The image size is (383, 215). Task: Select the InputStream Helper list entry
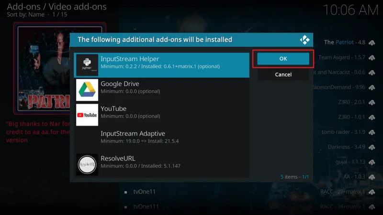(x=161, y=65)
